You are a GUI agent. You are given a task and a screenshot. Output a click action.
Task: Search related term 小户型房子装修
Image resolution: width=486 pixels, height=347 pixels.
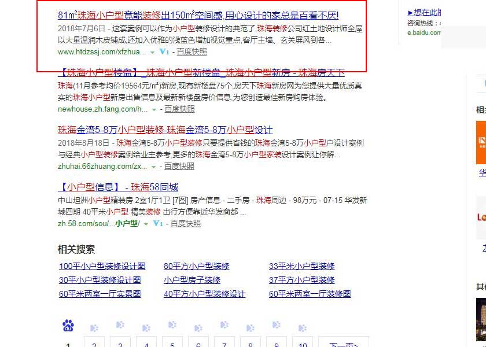click(192, 280)
